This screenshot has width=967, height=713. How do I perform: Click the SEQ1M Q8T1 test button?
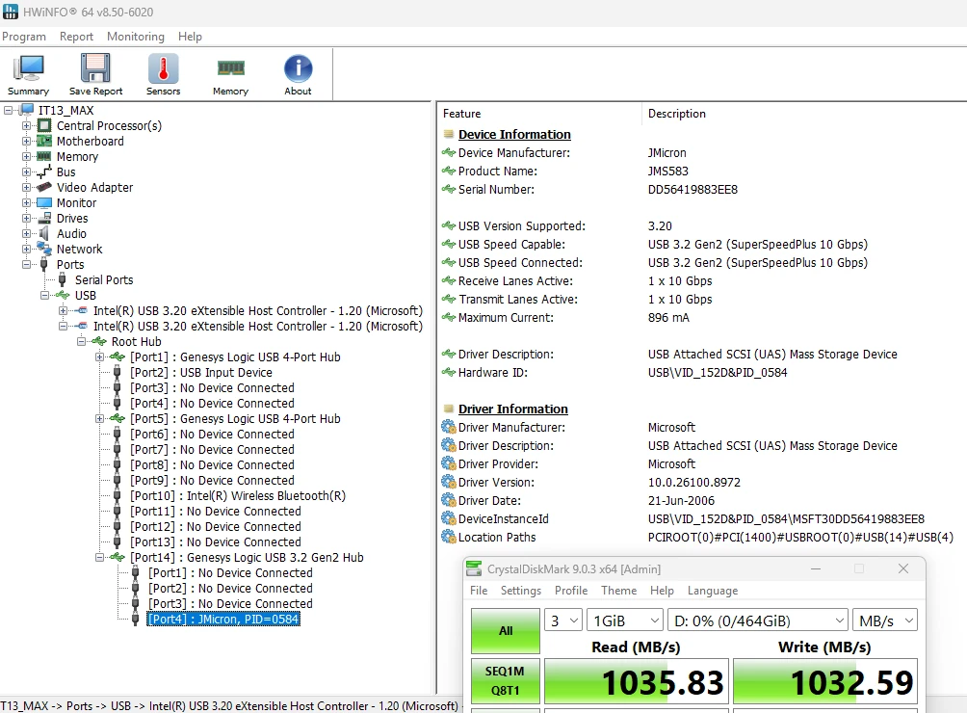pos(506,681)
